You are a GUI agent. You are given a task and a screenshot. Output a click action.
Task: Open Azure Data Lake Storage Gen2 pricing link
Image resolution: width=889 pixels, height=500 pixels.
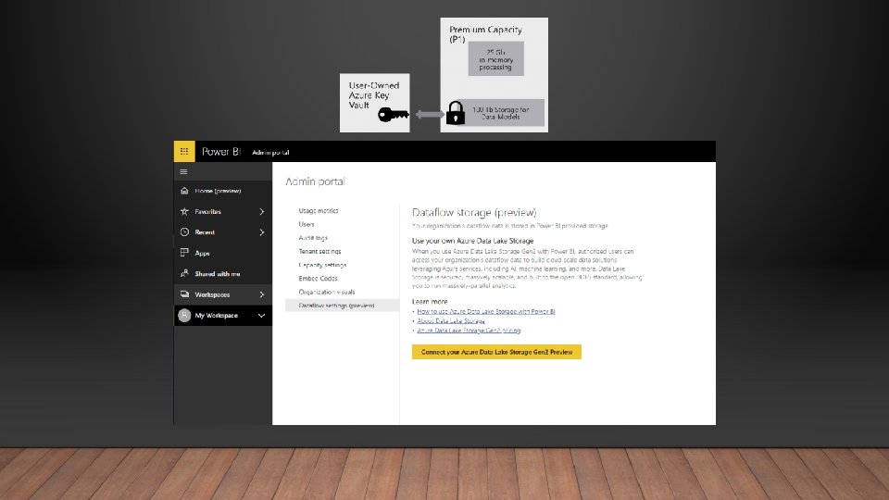click(x=469, y=330)
